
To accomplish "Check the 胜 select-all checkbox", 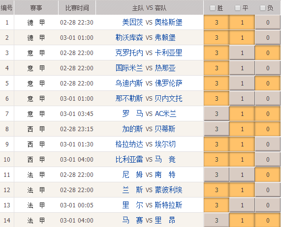I will pos(213,8).
